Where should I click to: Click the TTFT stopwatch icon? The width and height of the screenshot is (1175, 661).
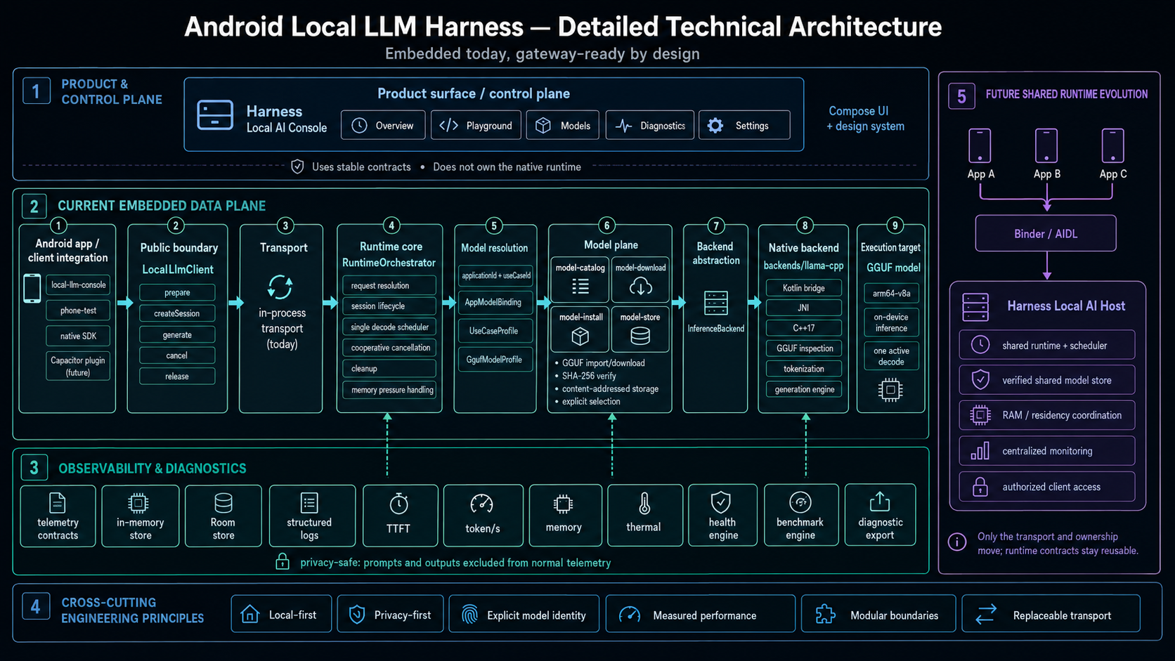(398, 504)
